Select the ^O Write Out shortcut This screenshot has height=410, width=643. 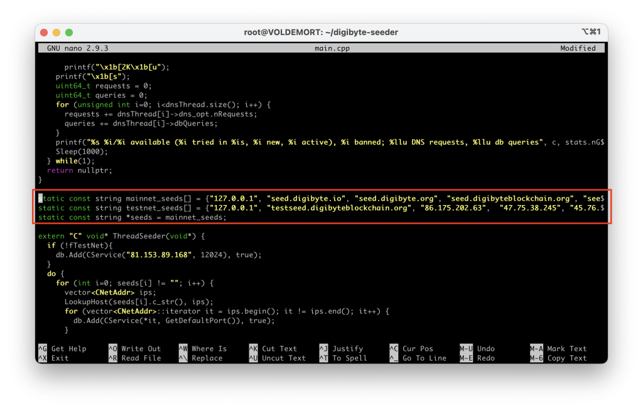134,349
